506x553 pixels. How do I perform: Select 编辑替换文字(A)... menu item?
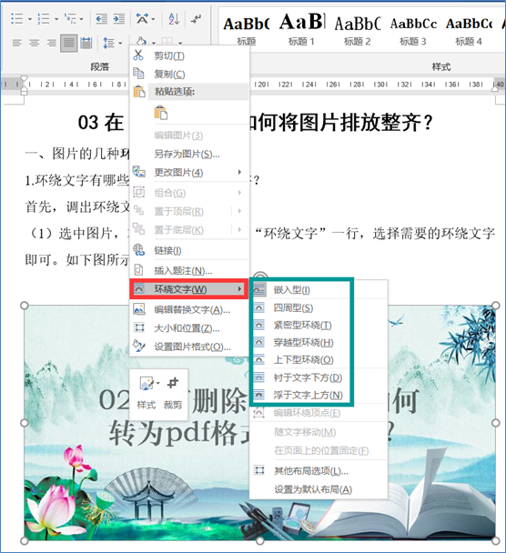point(190,309)
